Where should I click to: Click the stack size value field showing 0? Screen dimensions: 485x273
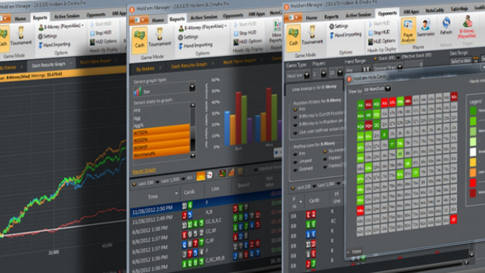[413, 65]
